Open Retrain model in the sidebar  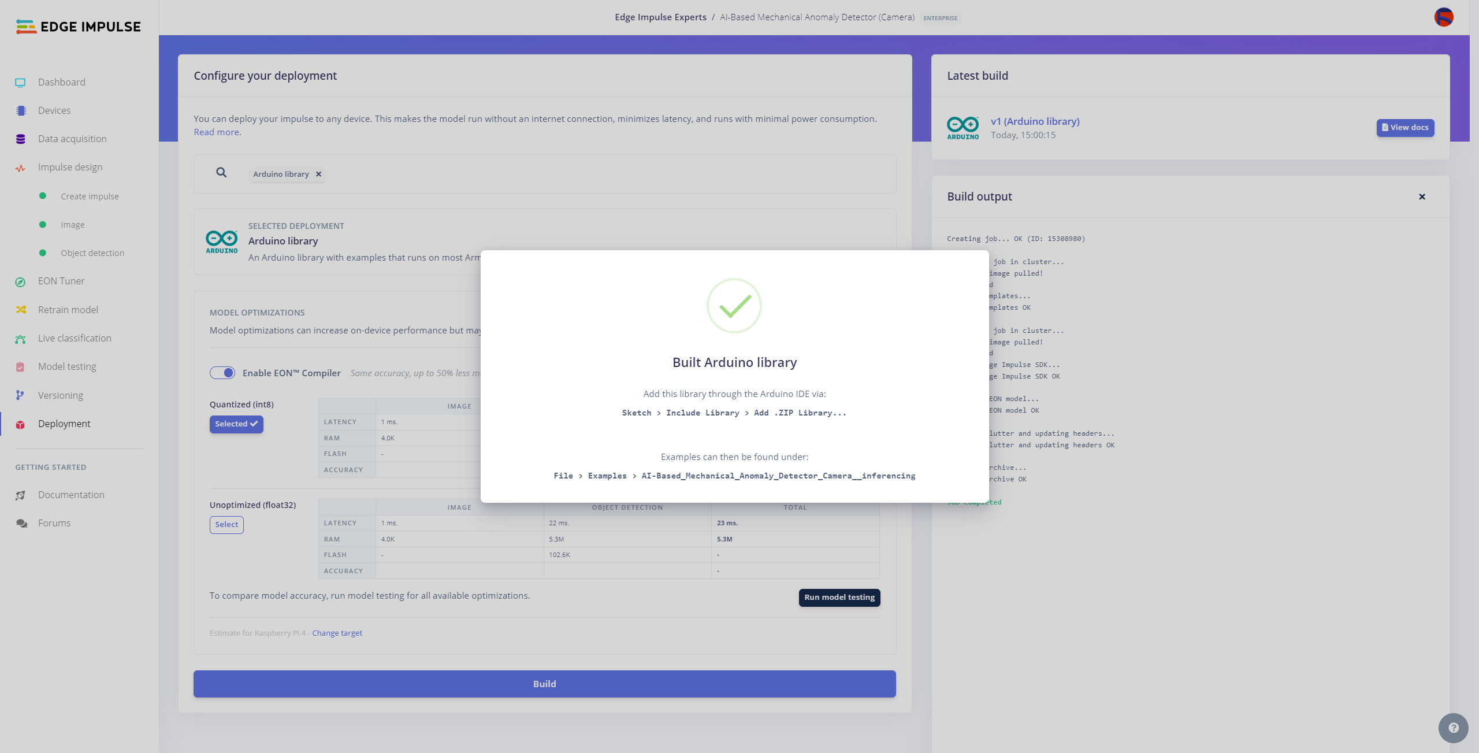tap(68, 310)
